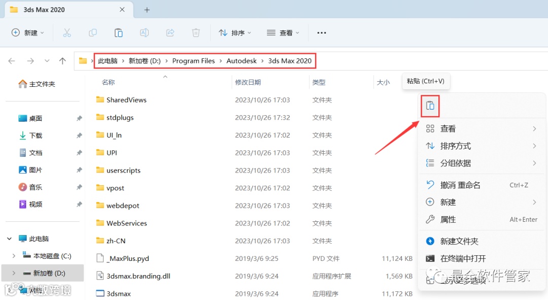548x300 pixels.
Task: Click the Share icon in toolbar
Action: 170,33
